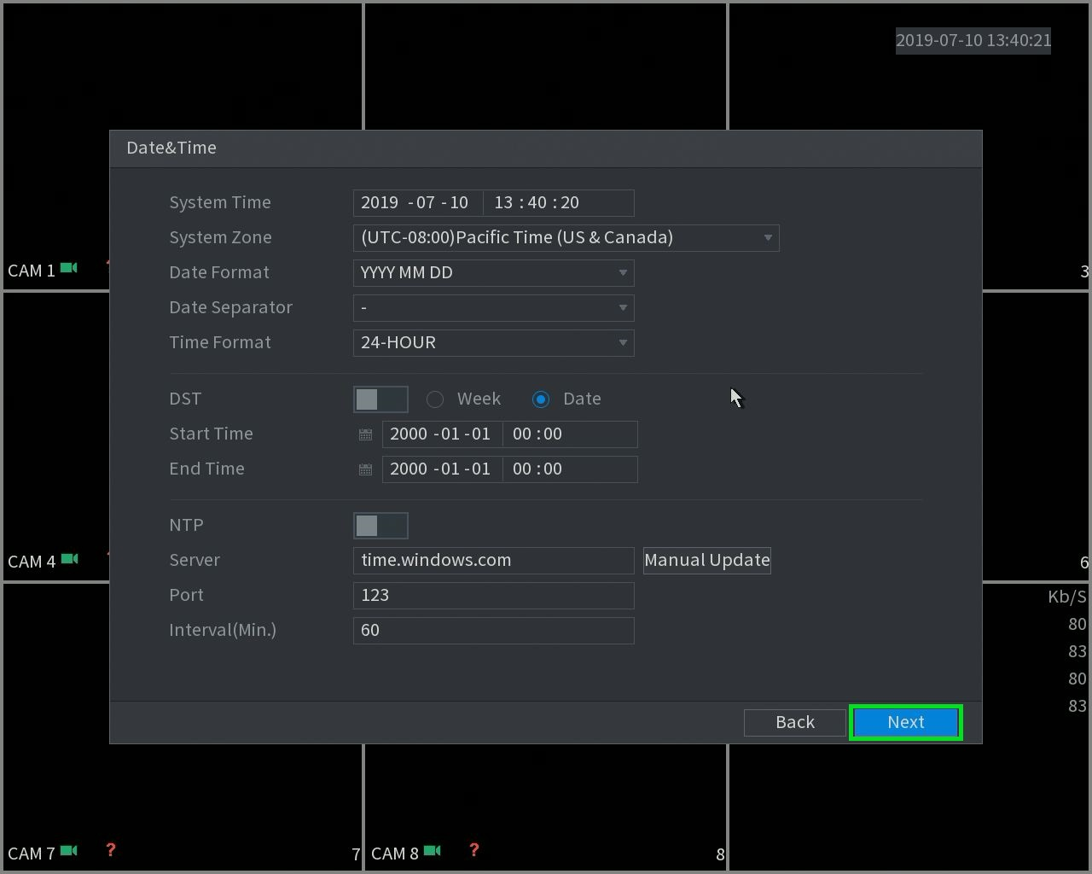Expand the Date Separator dropdown
Image resolution: width=1092 pixels, height=874 pixels.
tap(493, 308)
